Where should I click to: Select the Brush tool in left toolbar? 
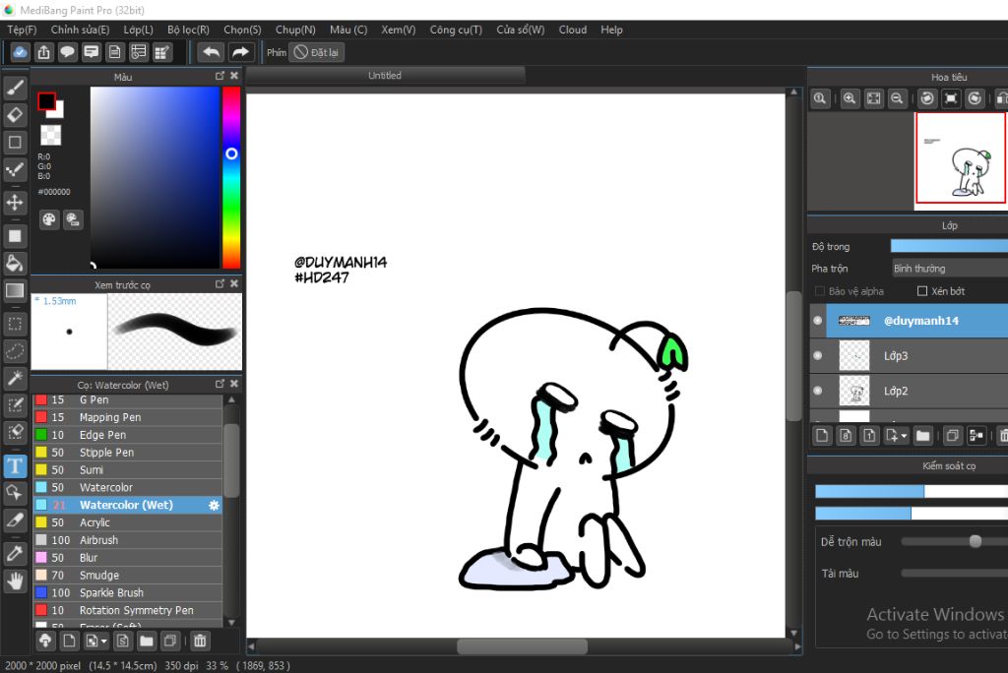coord(15,88)
